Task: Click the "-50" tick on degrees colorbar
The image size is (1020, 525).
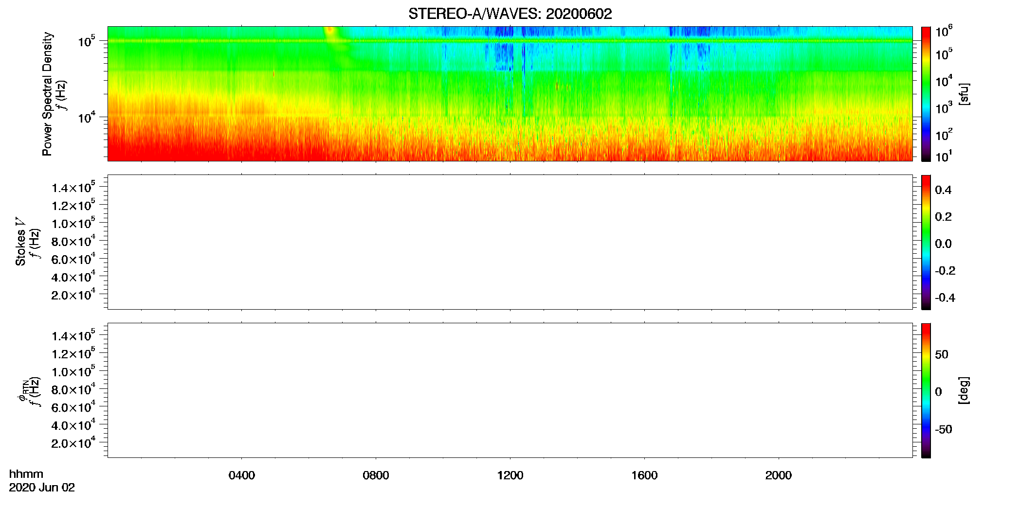Action: [x=944, y=430]
